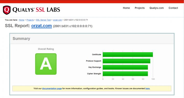
Task: Select the Protocol Support chart label
Action: pos(94,61)
